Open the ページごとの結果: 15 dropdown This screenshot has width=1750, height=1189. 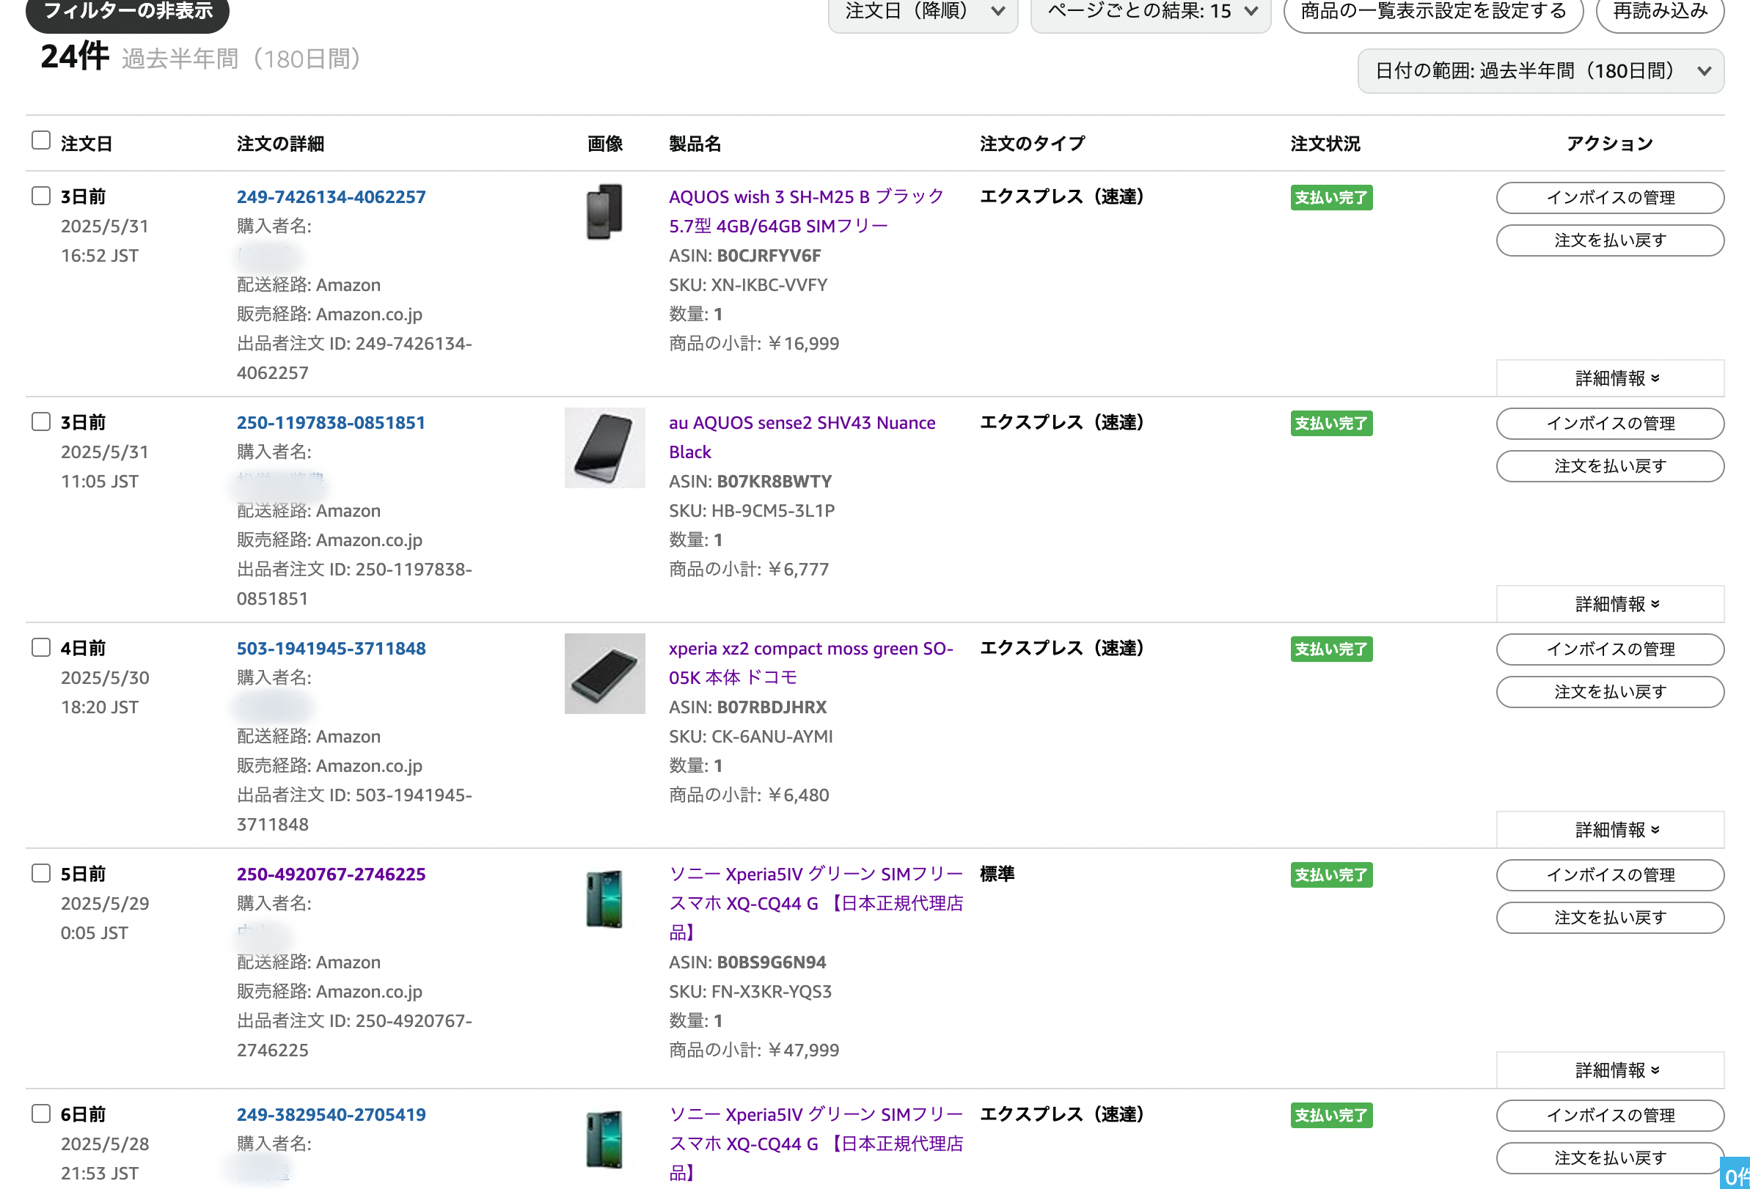[1150, 12]
